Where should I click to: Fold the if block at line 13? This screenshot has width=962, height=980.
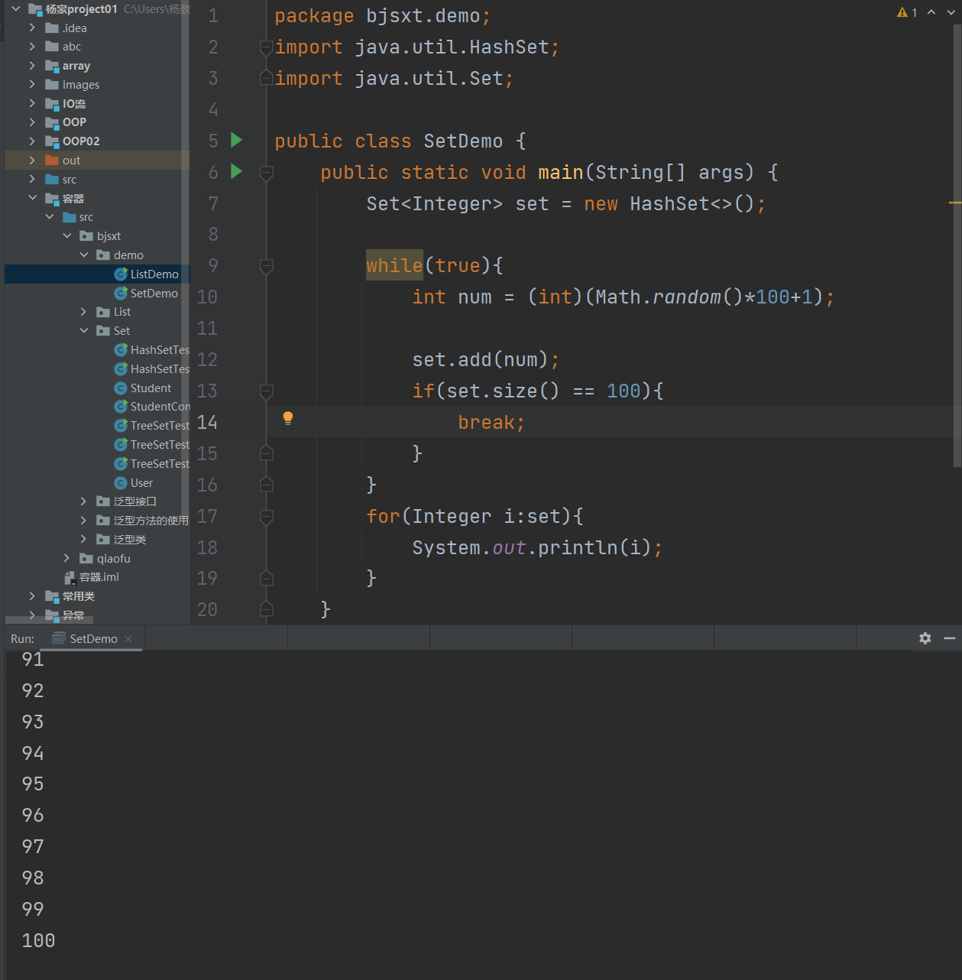(x=267, y=391)
